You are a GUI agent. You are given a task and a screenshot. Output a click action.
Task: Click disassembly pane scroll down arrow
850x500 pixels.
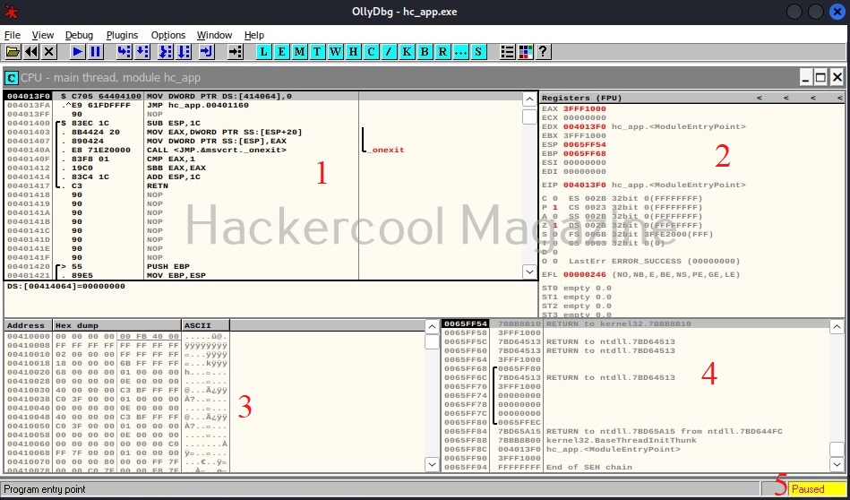tap(529, 272)
